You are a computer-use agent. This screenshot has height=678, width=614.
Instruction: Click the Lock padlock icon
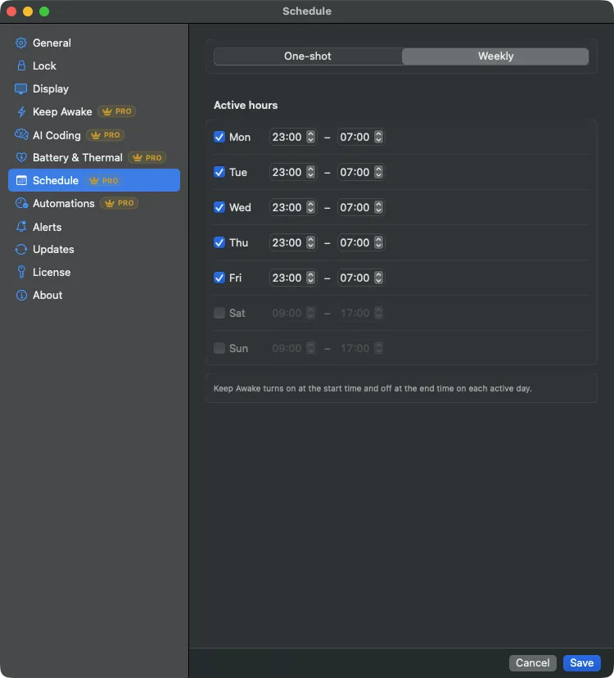(20, 66)
